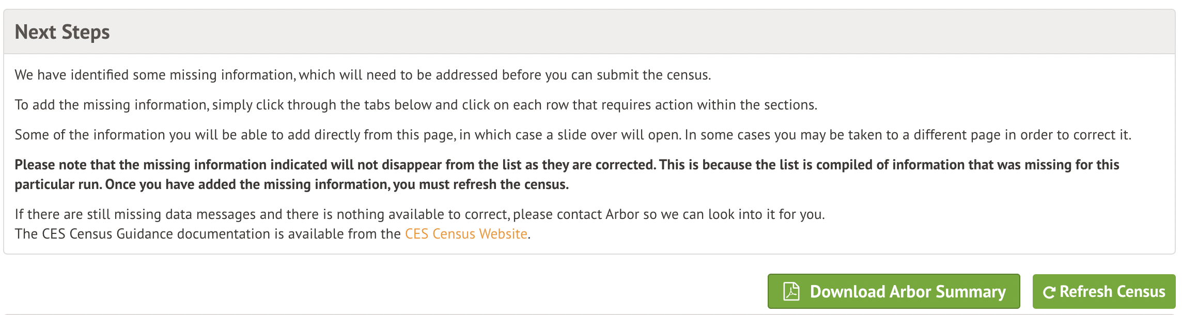Click the line starting "To add the missing information"
1182x315 pixels.
tap(415, 105)
